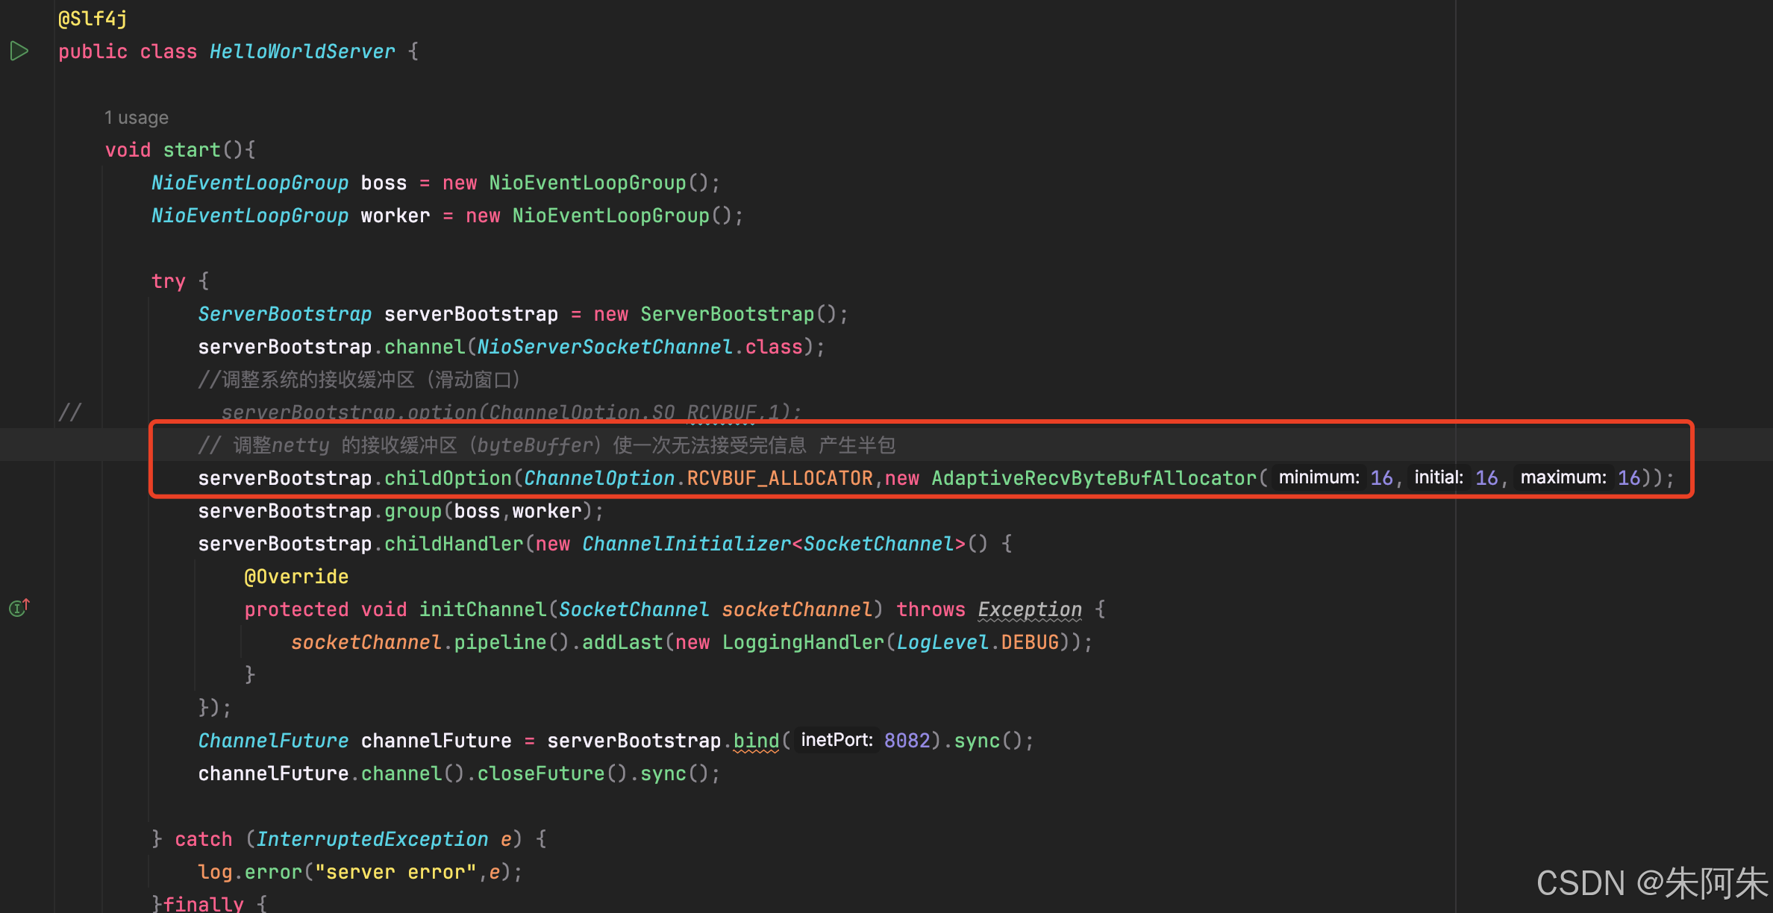
Task: Click the '1 usage' hint above start()
Action: tap(137, 118)
